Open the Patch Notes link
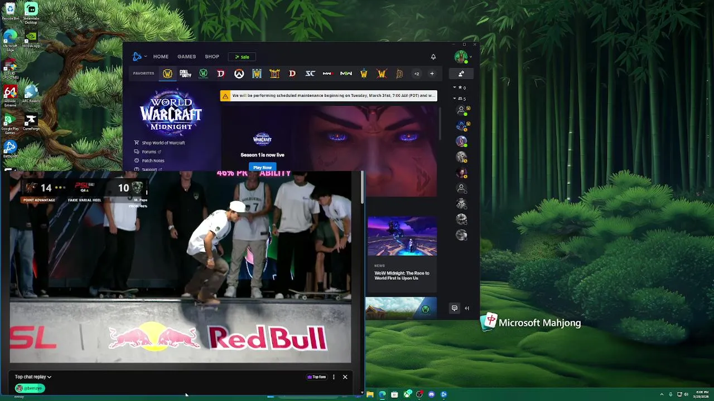The width and height of the screenshot is (714, 401). (149, 160)
